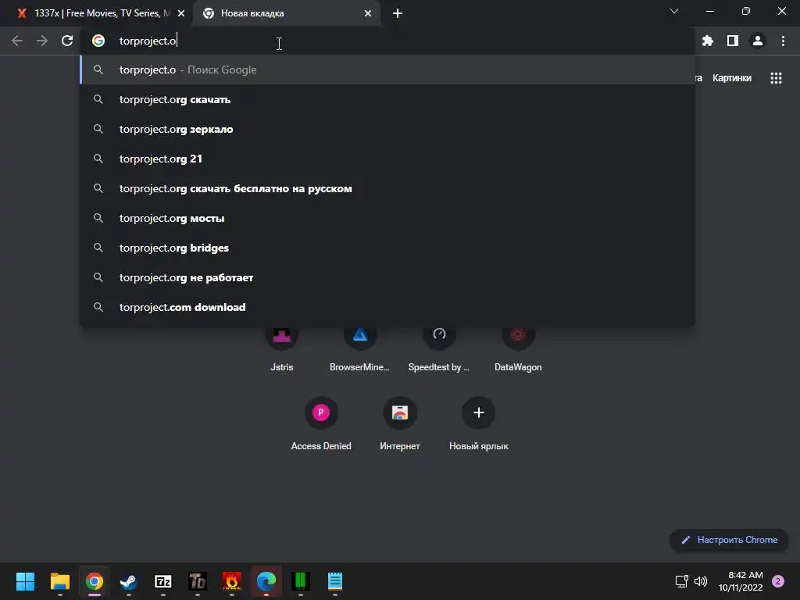The width and height of the screenshot is (800, 600).
Task: Open the Tb app taskbar icon
Action: pos(198,581)
